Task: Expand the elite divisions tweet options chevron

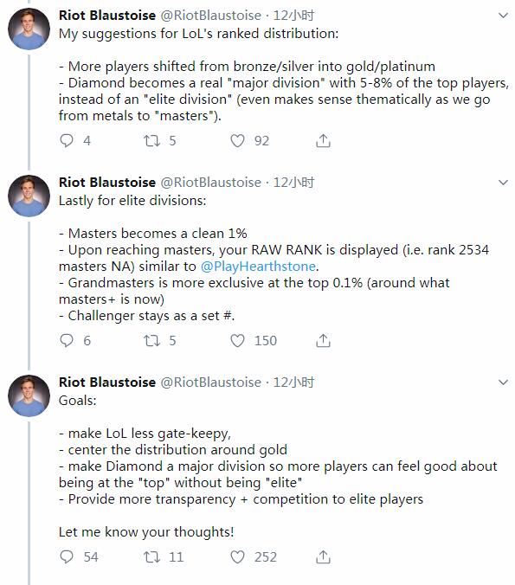Action: pos(503,183)
